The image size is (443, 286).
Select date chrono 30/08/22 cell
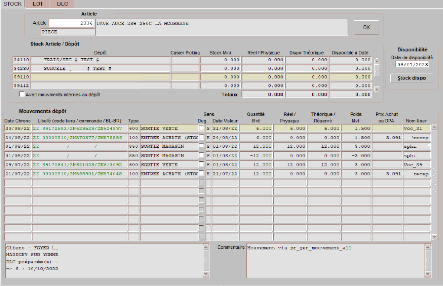coord(18,128)
